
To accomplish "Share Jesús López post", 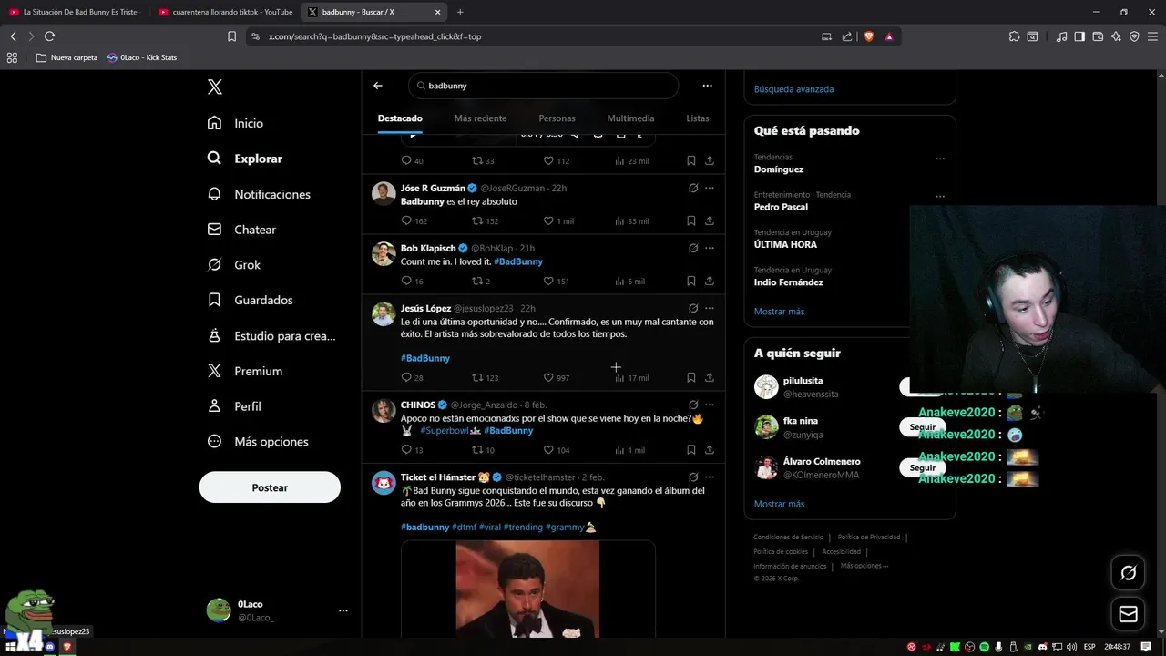I will pyautogui.click(x=710, y=377).
